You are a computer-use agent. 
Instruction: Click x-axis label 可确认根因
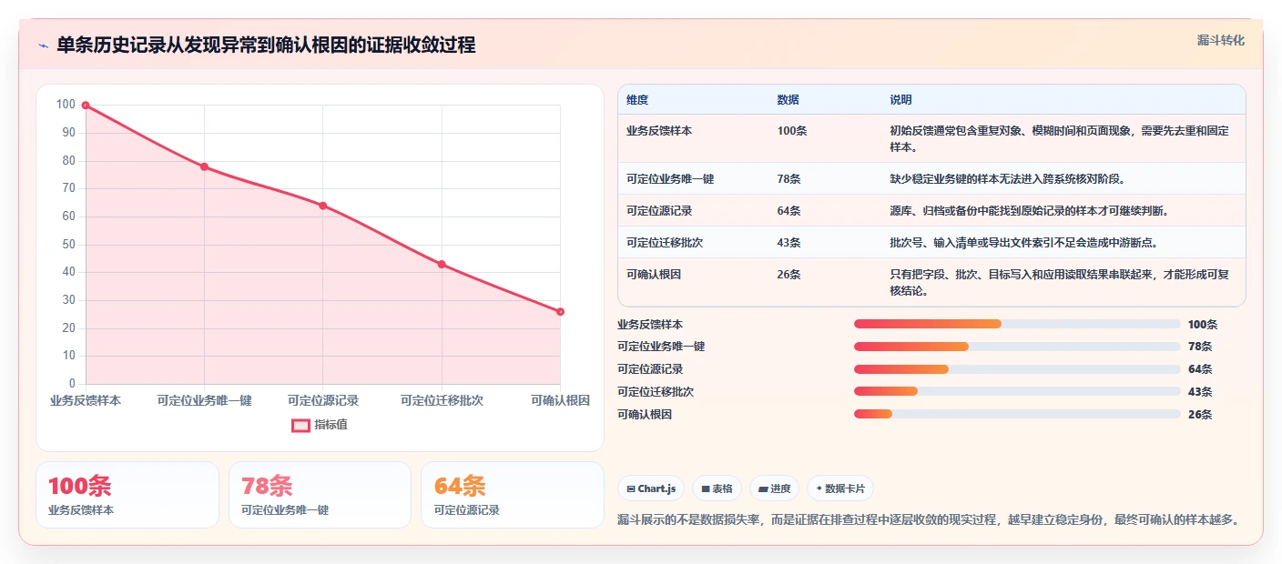click(x=560, y=400)
